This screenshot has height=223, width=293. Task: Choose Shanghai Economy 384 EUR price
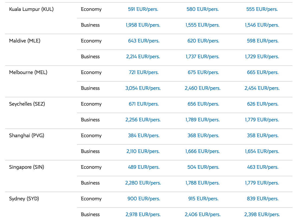[144, 136]
